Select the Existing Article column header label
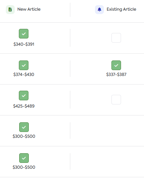This screenshot has height=179, width=144. point(121,9)
